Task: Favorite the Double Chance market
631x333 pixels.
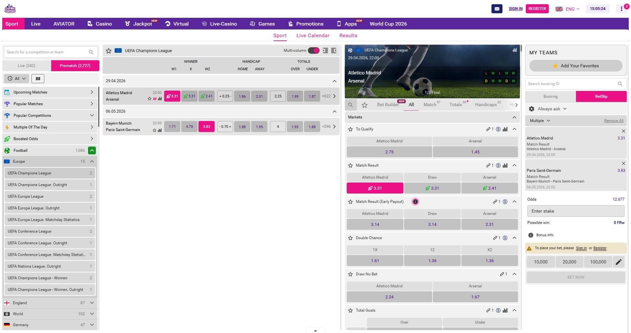Action: [350, 238]
